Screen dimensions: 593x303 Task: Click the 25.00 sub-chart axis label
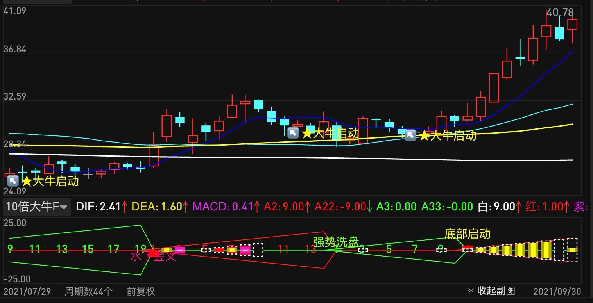(15, 223)
